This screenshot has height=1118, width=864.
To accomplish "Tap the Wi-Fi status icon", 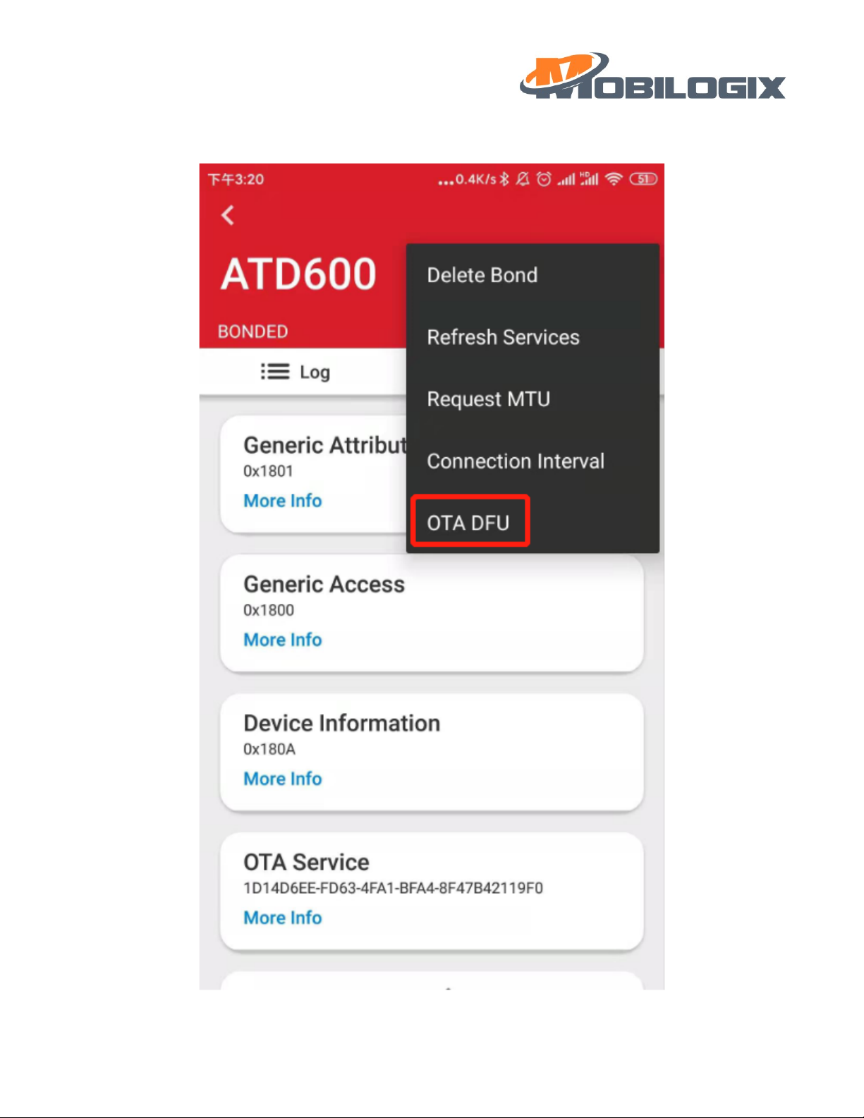I will [x=614, y=179].
